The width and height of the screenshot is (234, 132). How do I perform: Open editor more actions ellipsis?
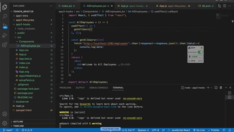point(230,6)
